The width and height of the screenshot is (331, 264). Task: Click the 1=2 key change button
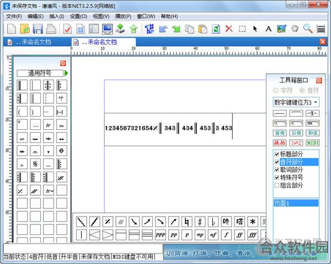(x=296, y=143)
